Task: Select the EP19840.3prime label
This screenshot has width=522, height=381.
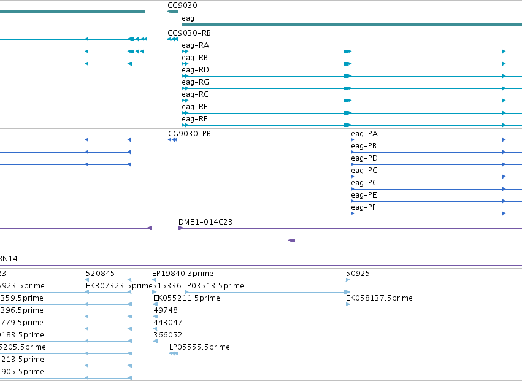Action: tap(183, 274)
